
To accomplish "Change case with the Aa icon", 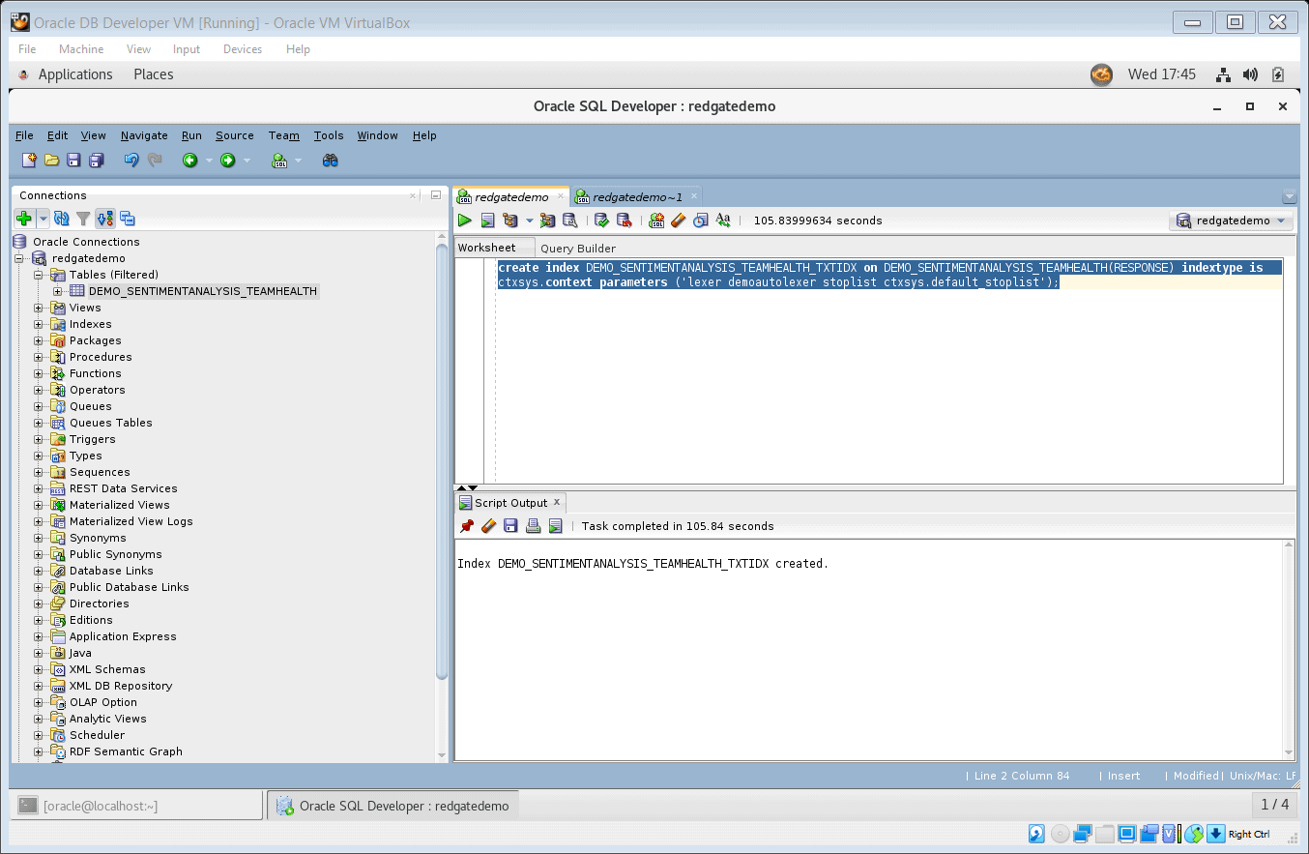I will (x=723, y=221).
